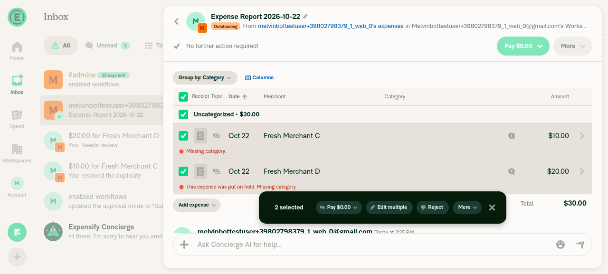
Task: Open Account settings avatar
Action: [17, 187]
